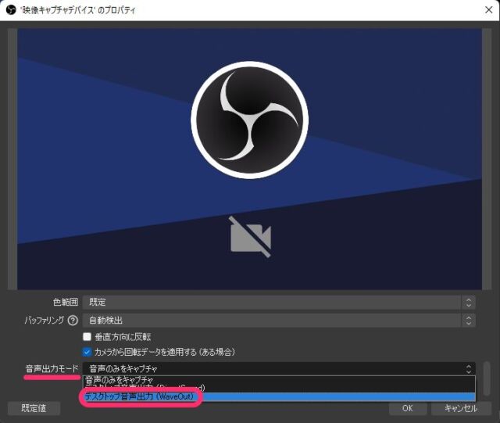Click the OBS logo in the preview

pos(249,120)
